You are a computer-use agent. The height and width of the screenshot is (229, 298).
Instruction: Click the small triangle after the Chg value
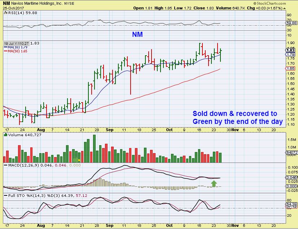(x=284, y=8)
